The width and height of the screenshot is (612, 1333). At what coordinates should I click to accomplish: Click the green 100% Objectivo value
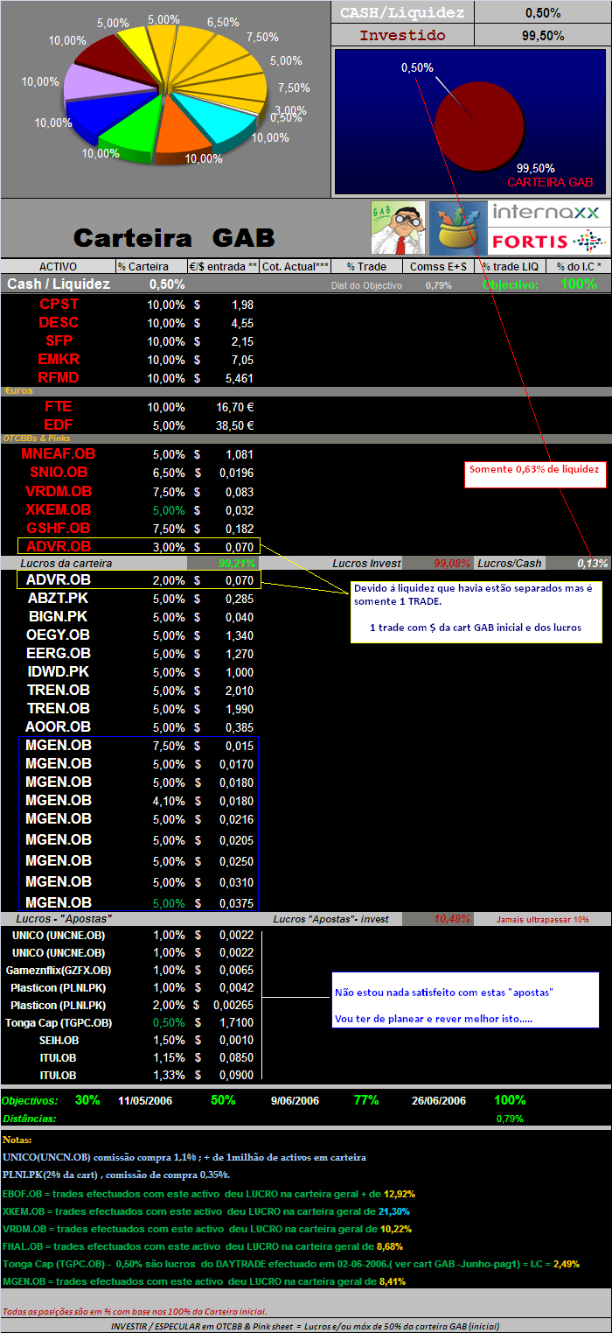tap(578, 284)
